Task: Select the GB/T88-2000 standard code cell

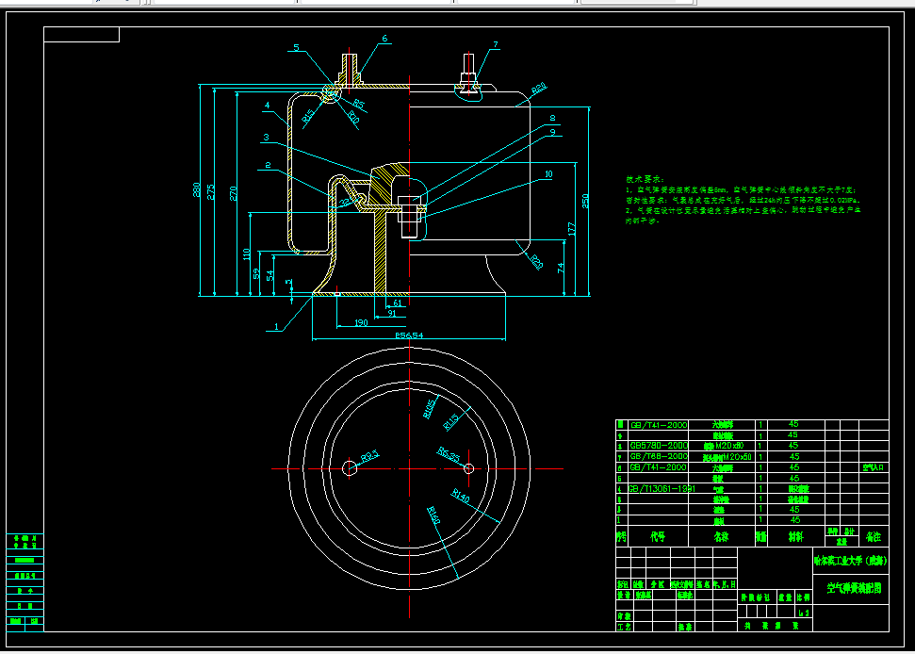Action: pos(659,456)
